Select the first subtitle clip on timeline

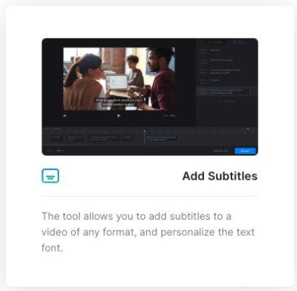[x=56, y=138]
